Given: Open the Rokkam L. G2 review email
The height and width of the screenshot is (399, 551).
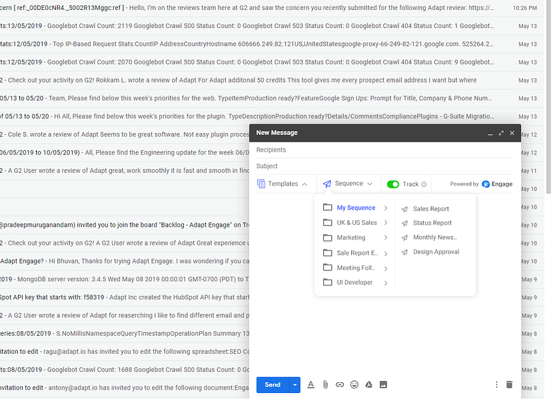Looking at the screenshot, I should pos(271,80).
